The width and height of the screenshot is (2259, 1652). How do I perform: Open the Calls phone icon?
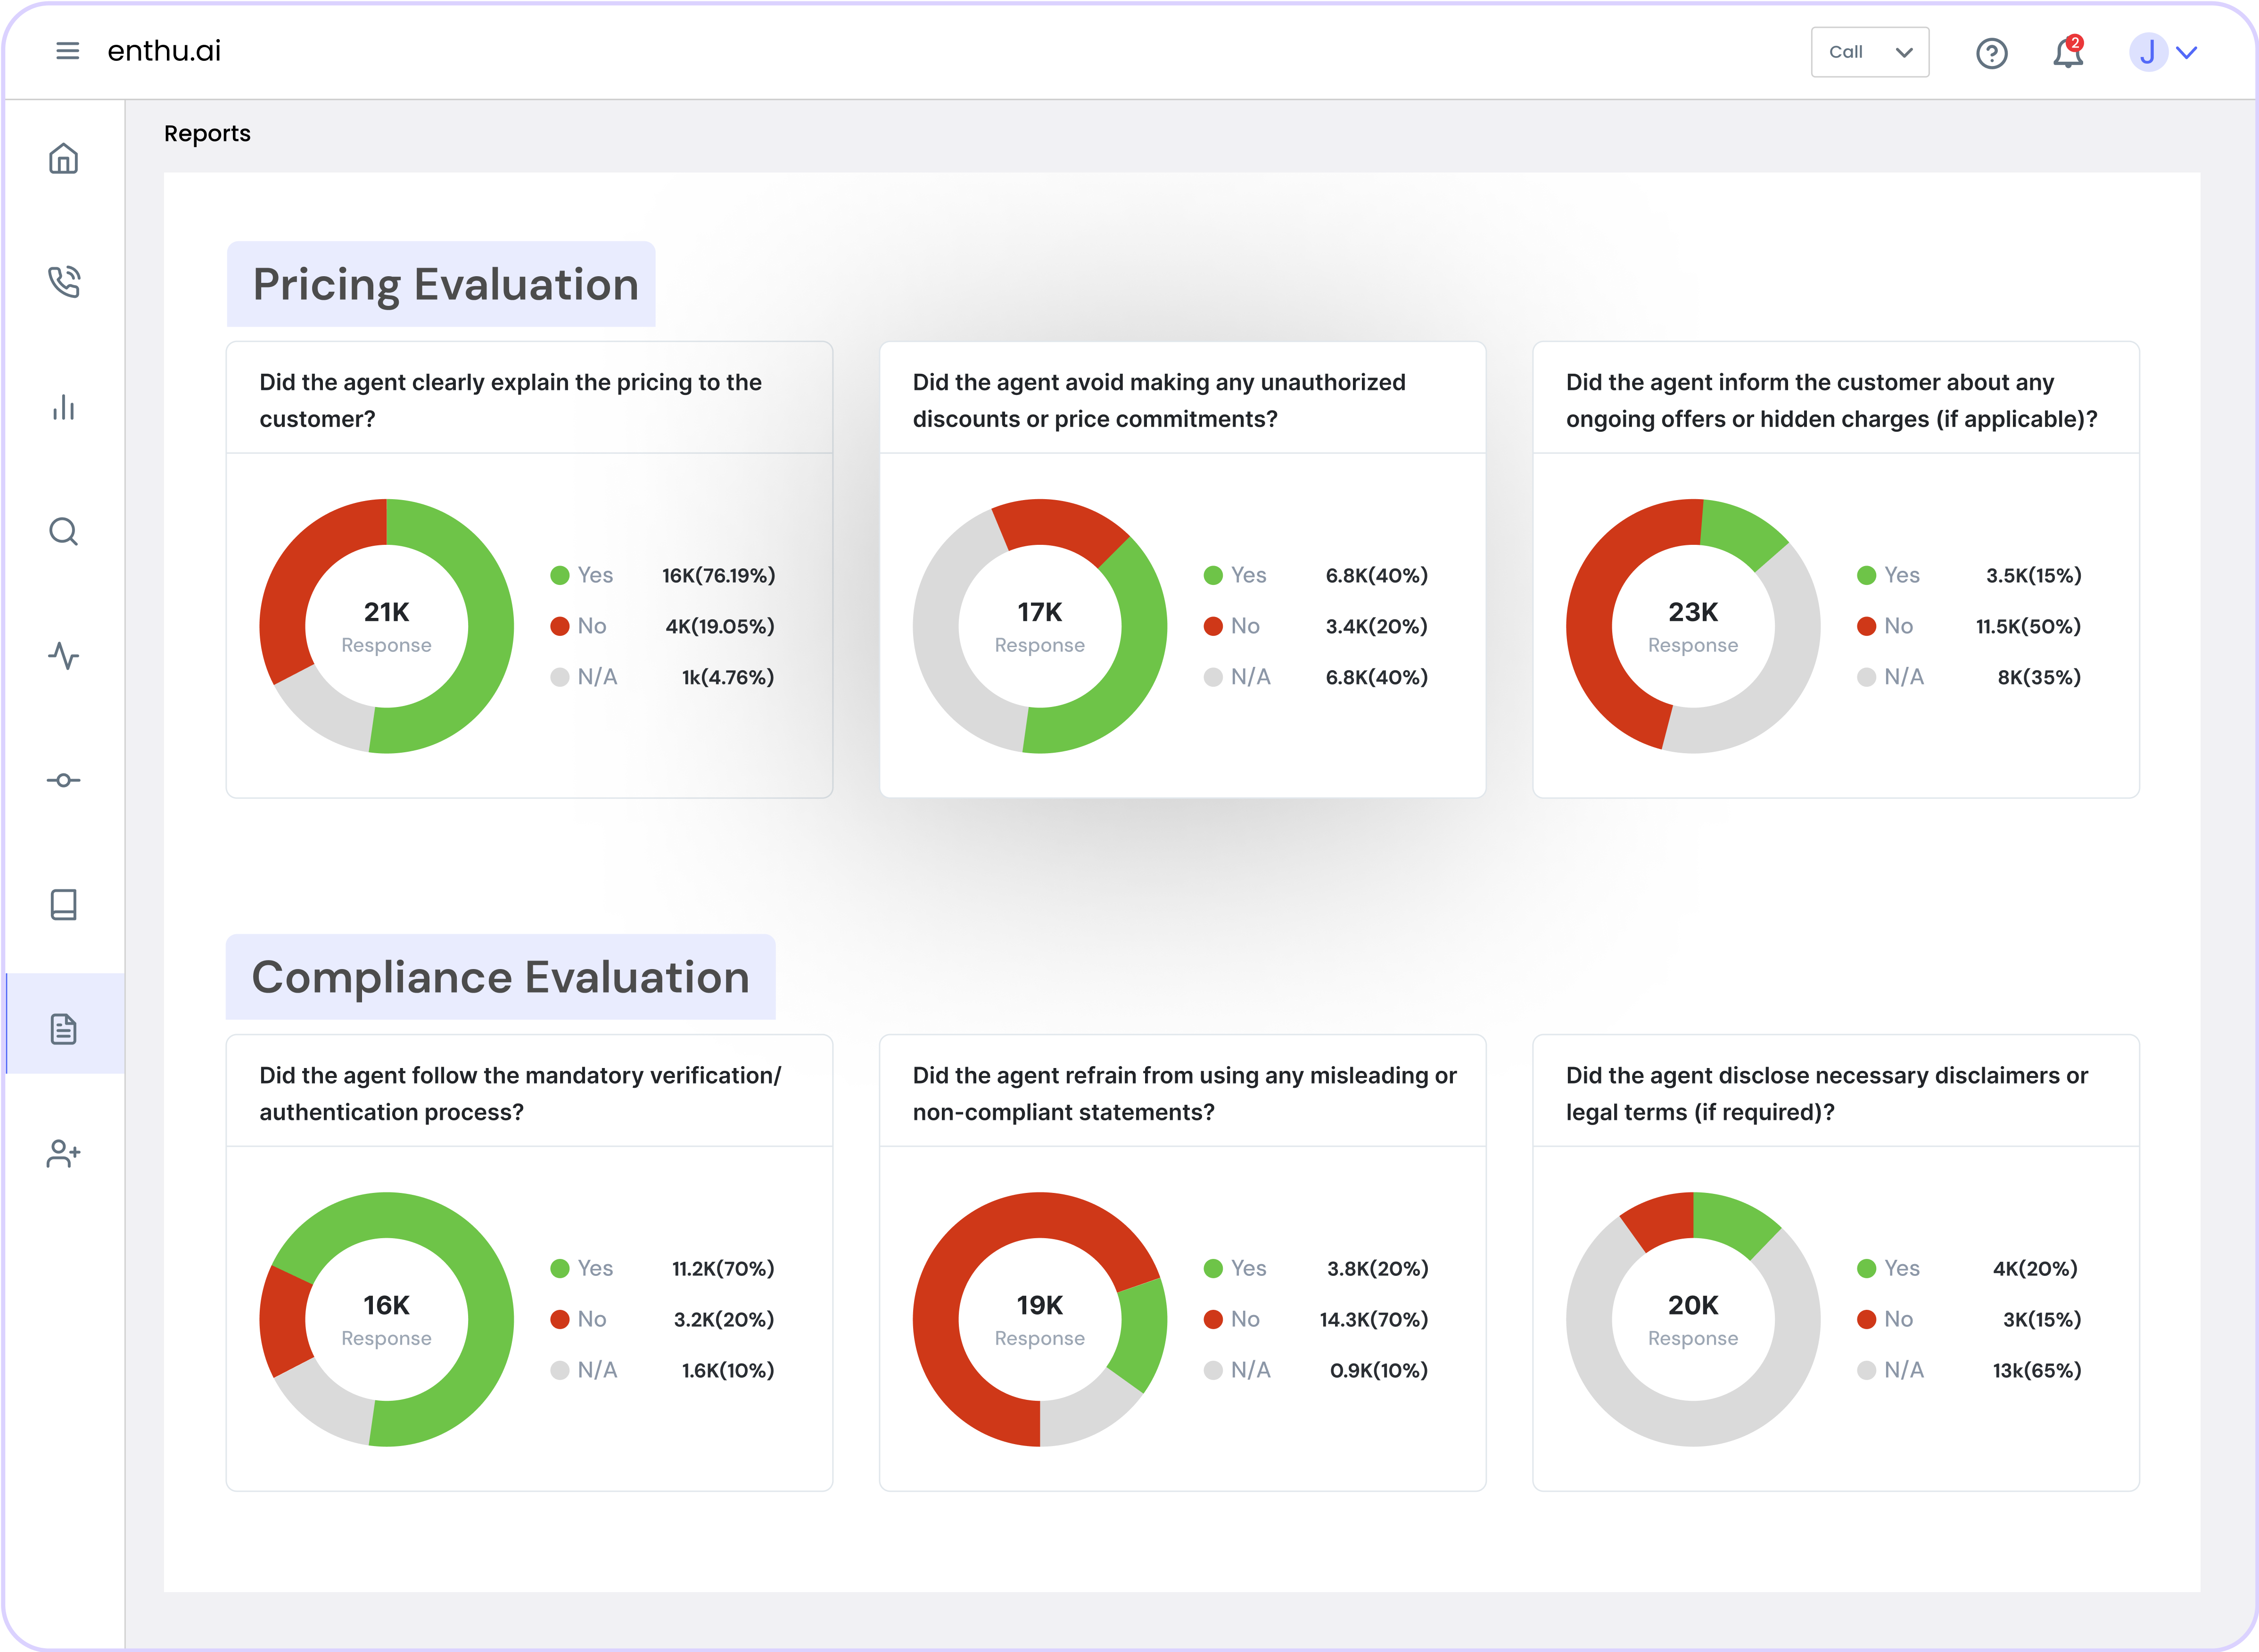(x=63, y=282)
